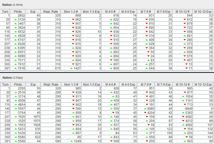Click green up arrow beside Navy M 7-9 value 8985

[145, 109]
